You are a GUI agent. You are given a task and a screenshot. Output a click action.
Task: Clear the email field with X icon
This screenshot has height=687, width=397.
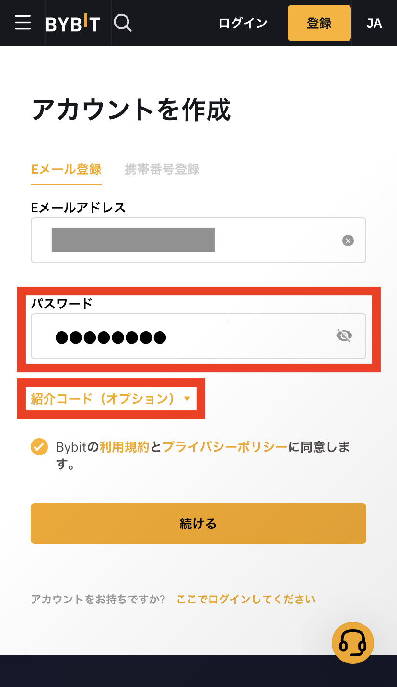point(348,241)
